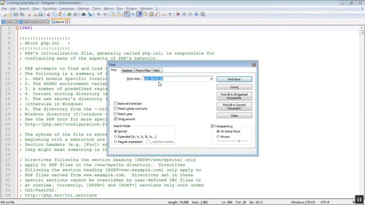Image resolution: width=365 pixels, height=205 pixels.
Task: Open the File menu
Action: point(4,9)
